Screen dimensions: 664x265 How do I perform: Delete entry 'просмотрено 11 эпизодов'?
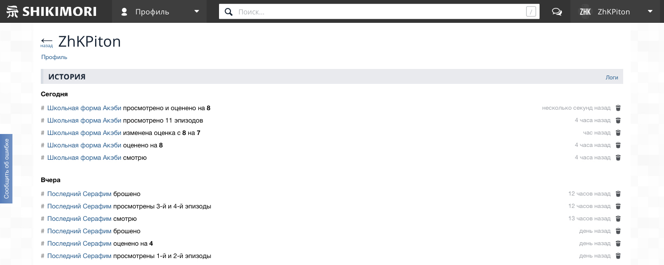pyautogui.click(x=618, y=120)
